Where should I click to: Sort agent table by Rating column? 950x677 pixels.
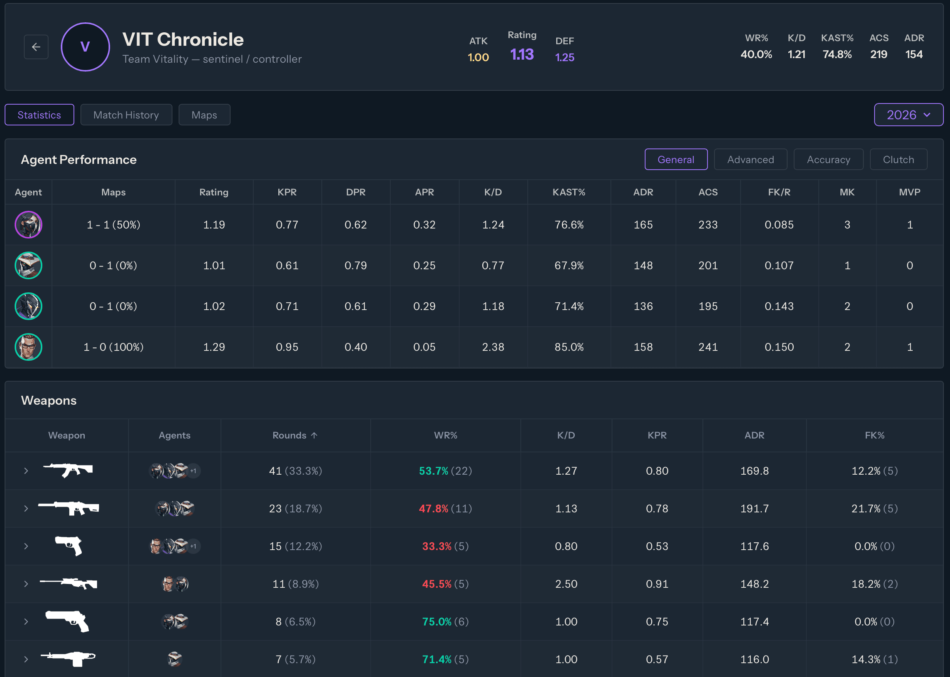214,192
